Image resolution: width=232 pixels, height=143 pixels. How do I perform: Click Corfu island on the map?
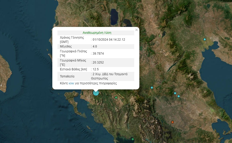[x=73, y=98]
